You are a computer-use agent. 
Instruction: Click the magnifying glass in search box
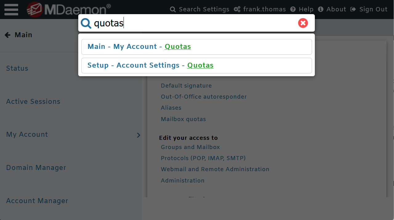coord(86,23)
